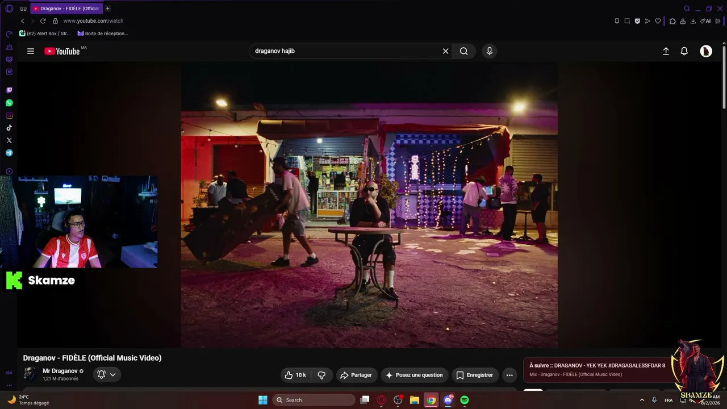
Task: Open the YouTube account avatar menu
Action: point(706,51)
